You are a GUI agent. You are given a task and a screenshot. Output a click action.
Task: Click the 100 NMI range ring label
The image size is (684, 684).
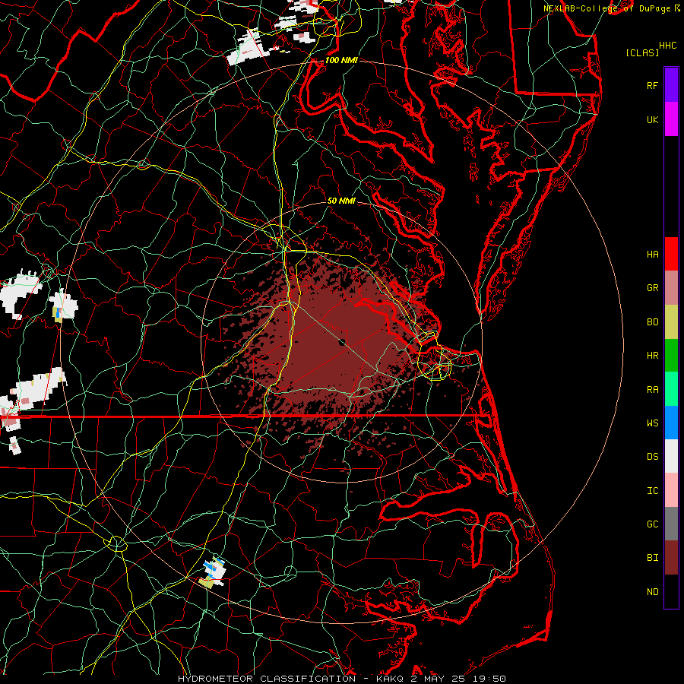coord(341,60)
